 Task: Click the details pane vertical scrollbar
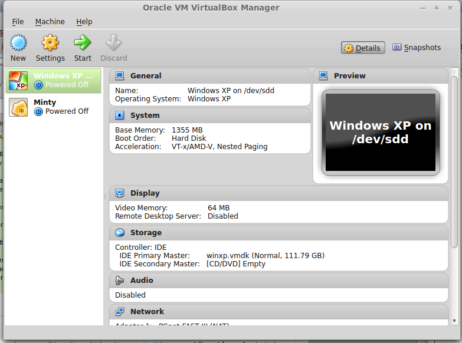[x=454, y=162]
